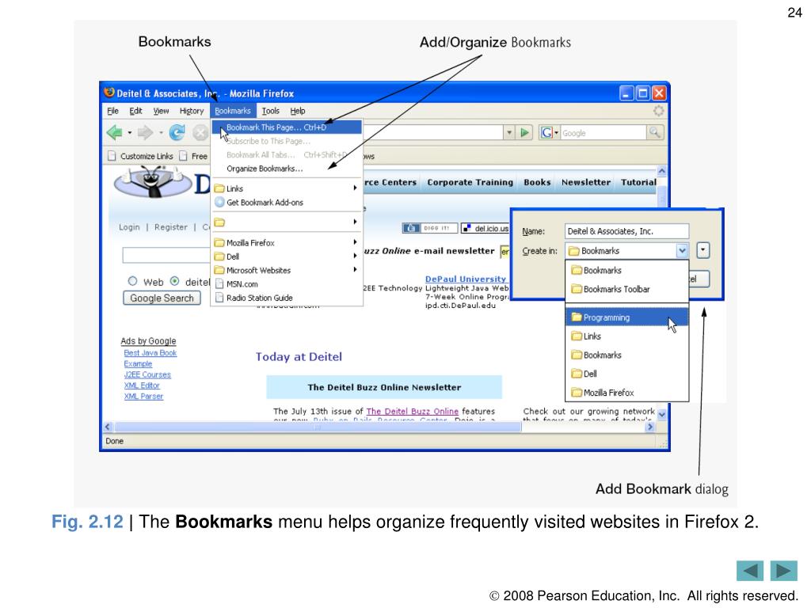Choose Bookmark This Page menu entry
The height and width of the screenshot is (608, 811).
[287, 127]
